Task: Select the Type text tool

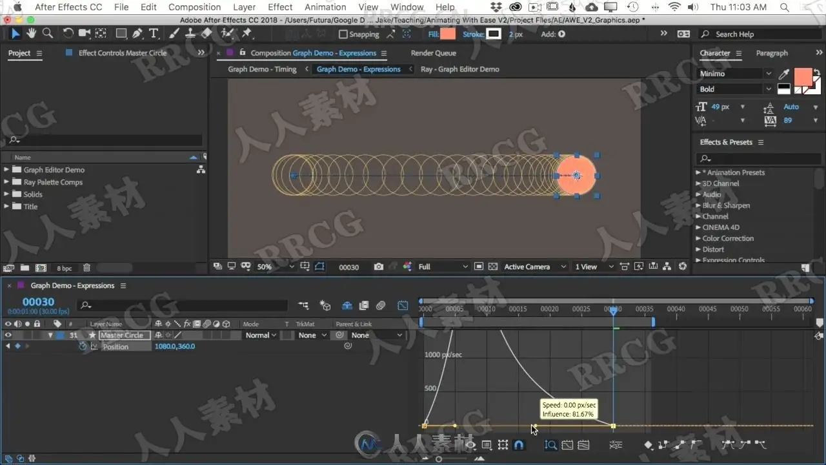Action: point(154,34)
